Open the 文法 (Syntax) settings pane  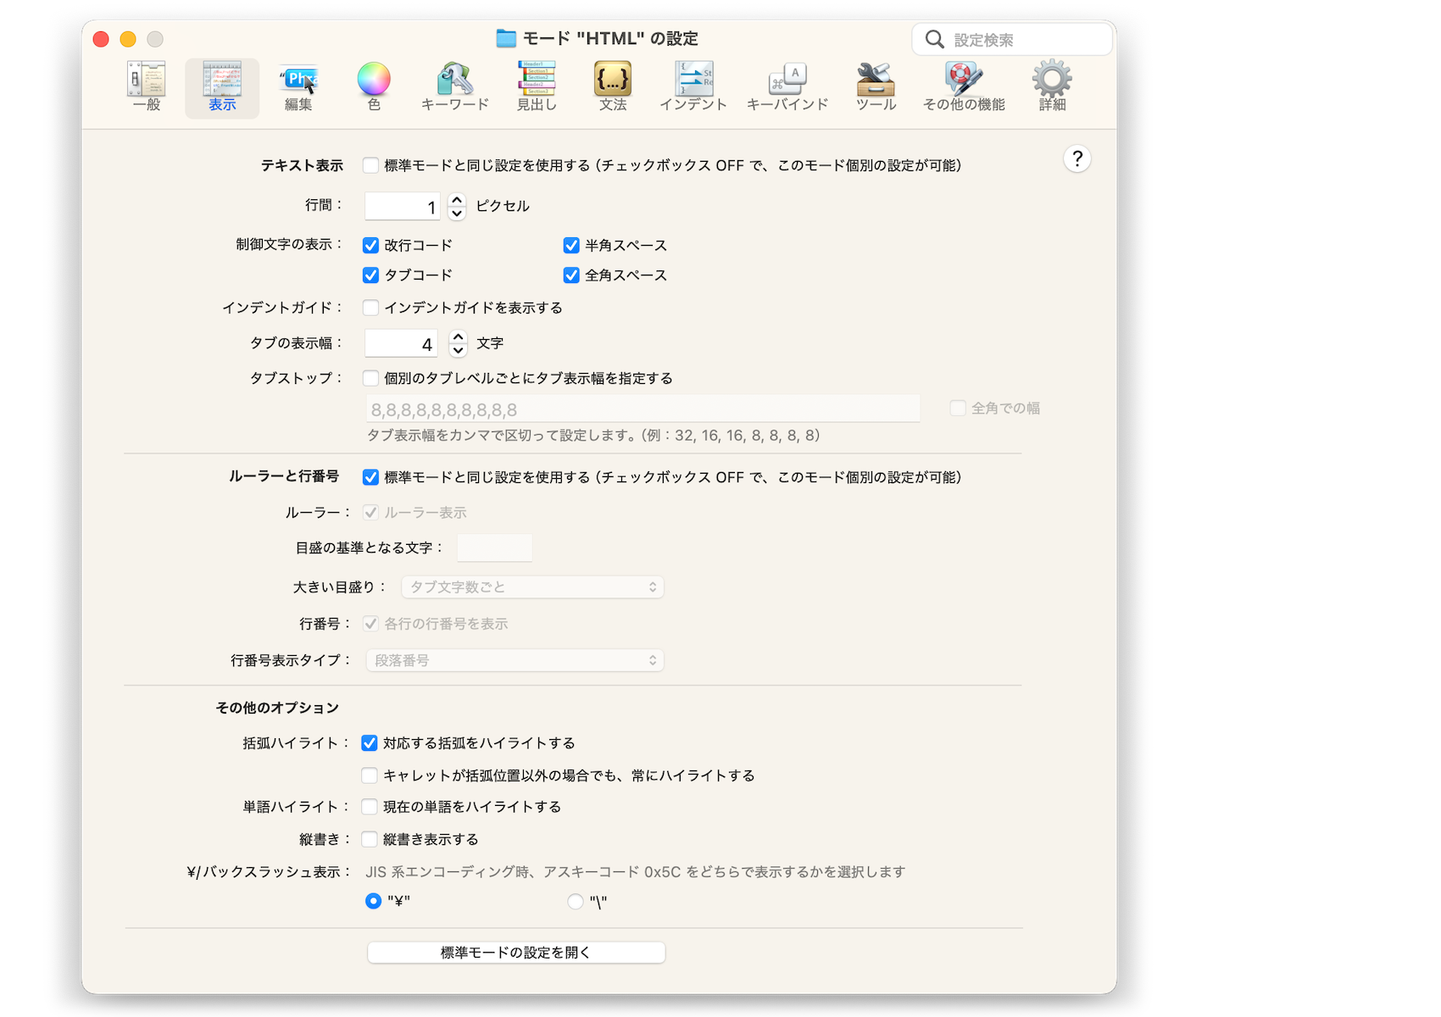tap(612, 86)
